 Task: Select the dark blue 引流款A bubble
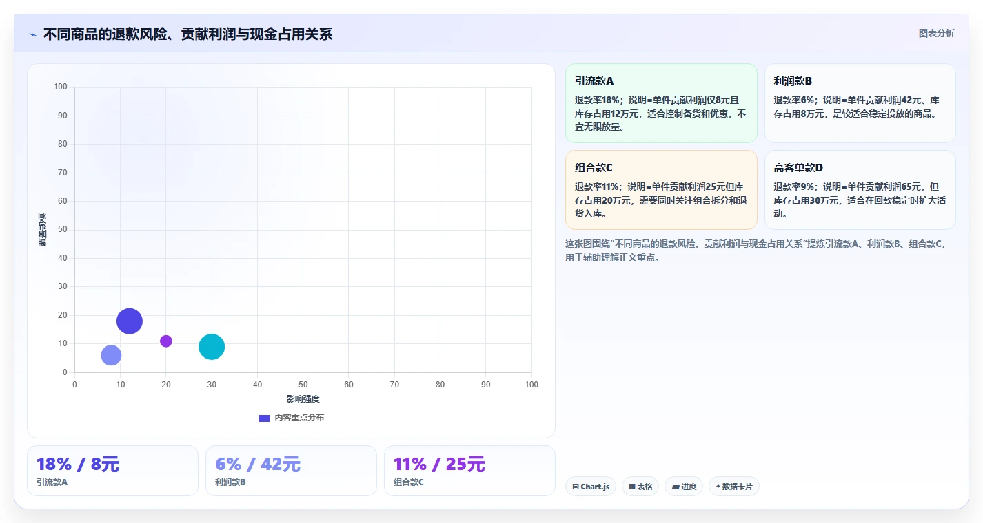tap(130, 321)
